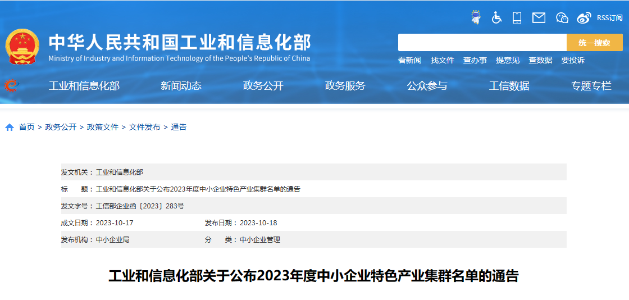This screenshot has height=300, width=629.
Task: Open the robot assistant icon
Action: (x=476, y=18)
